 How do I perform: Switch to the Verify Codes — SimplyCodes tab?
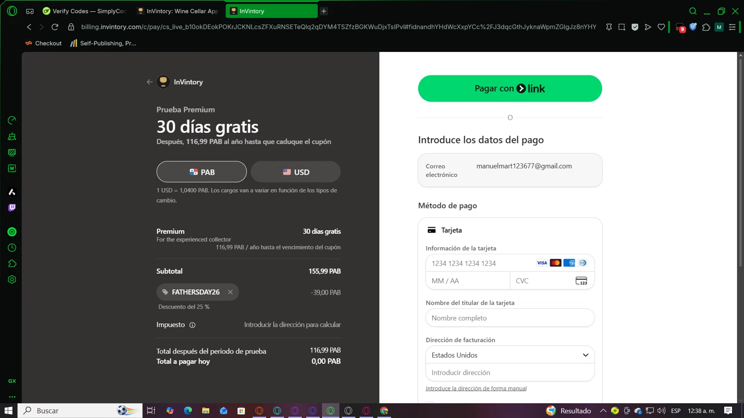click(84, 11)
